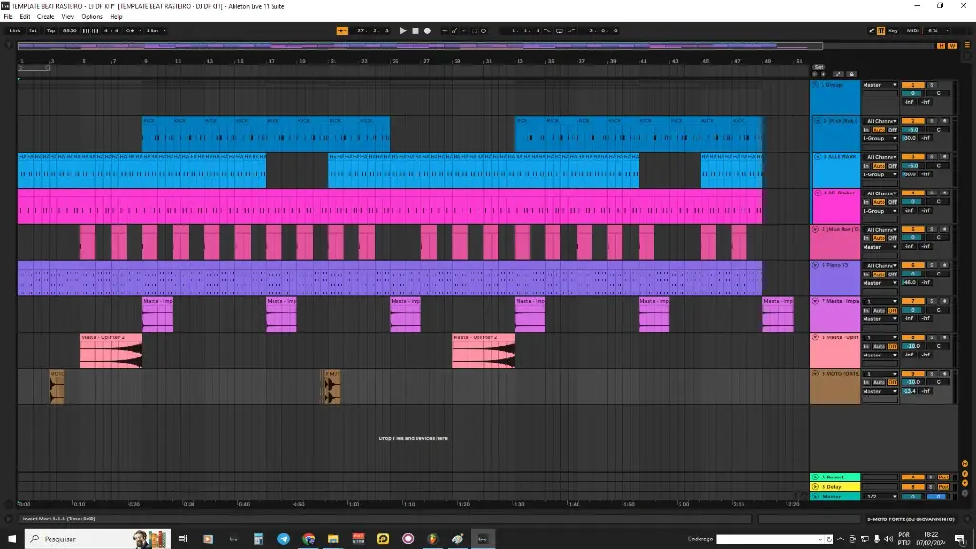Collapse the 2 Kick track

pyautogui.click(x=817, y=121)
